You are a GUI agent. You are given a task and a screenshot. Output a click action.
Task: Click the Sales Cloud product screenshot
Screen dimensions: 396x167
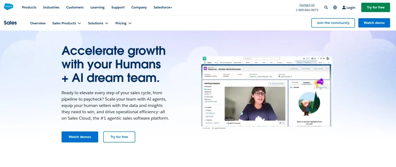[x=267, y=93]
